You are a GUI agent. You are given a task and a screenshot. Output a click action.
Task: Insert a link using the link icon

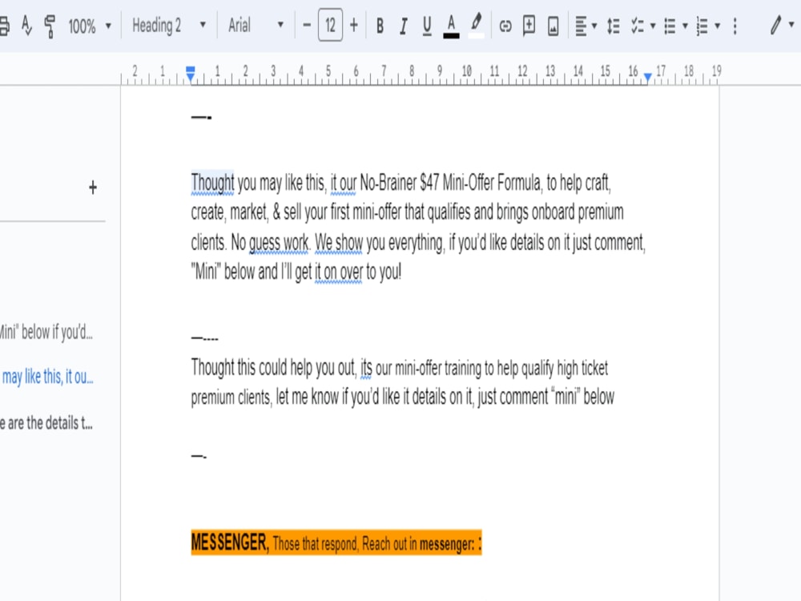pyautogui.click(x=505, y=26)
